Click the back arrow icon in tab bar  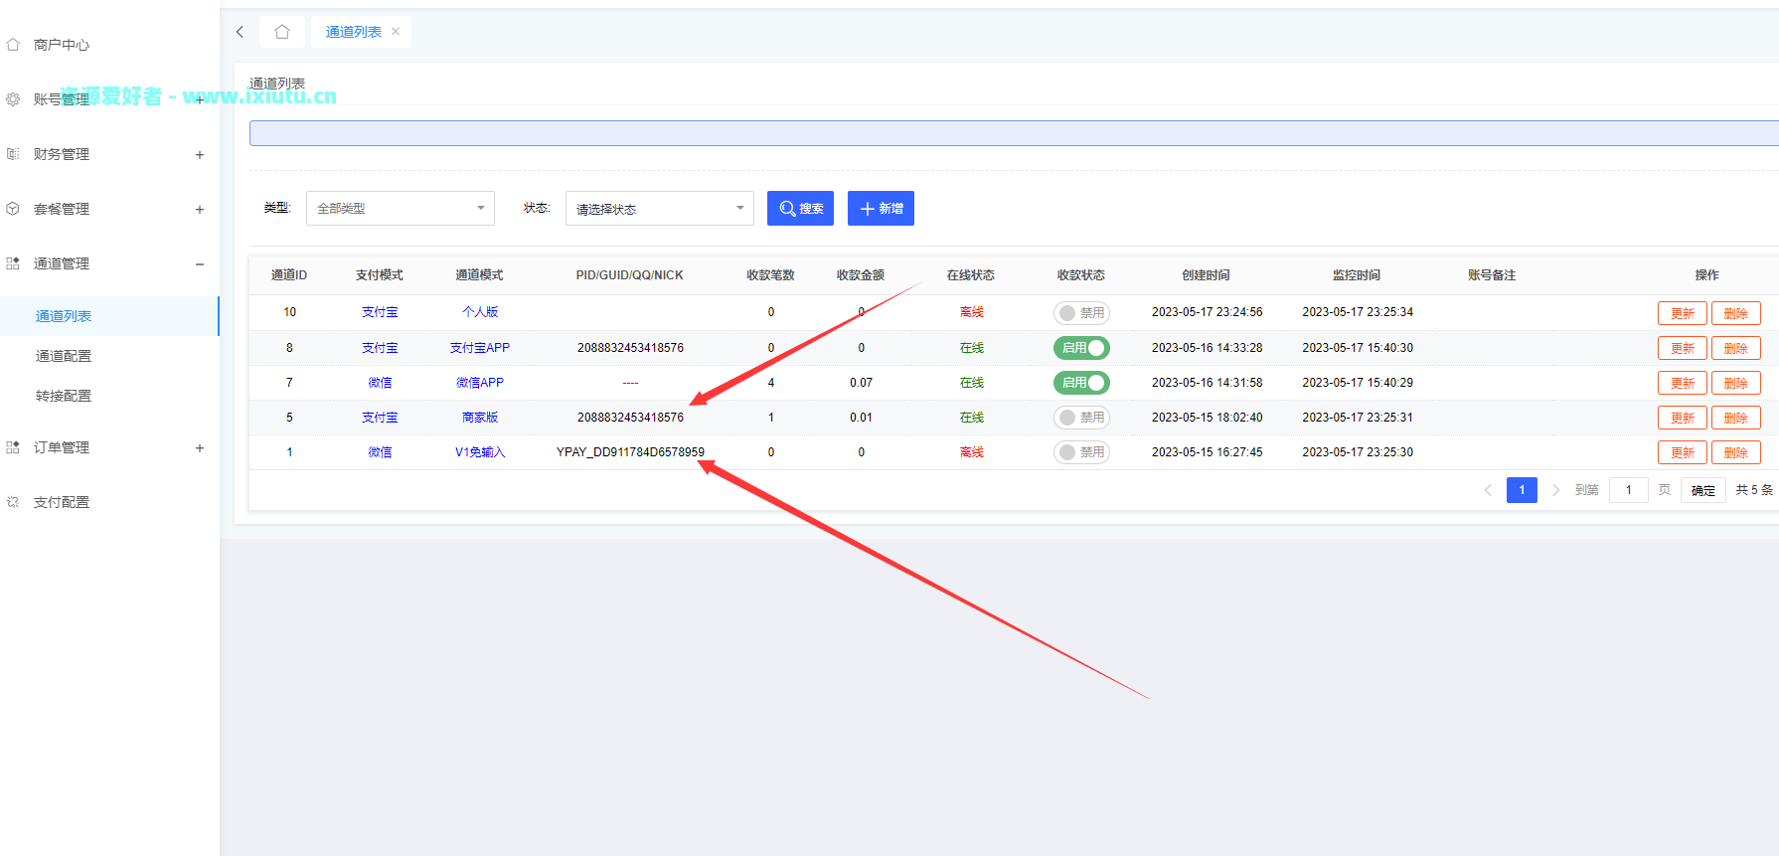pos(240,32)
